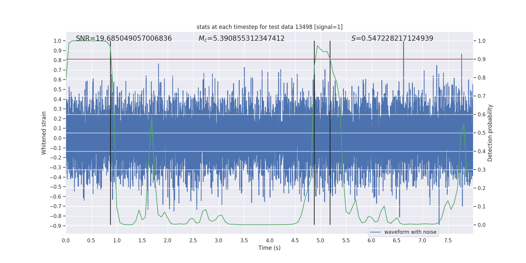Click the x-axis tick label 7.5
This screenshot has width=526, height=263.
pyautogui.click(x=448, y=240)
